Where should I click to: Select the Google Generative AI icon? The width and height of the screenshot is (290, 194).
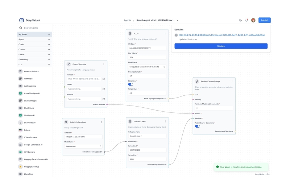coord(20,145)
